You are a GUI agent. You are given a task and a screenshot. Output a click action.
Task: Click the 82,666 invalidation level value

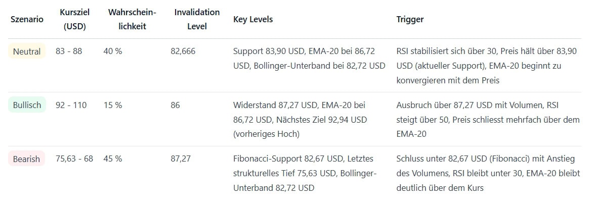click(x=183, y=51)
